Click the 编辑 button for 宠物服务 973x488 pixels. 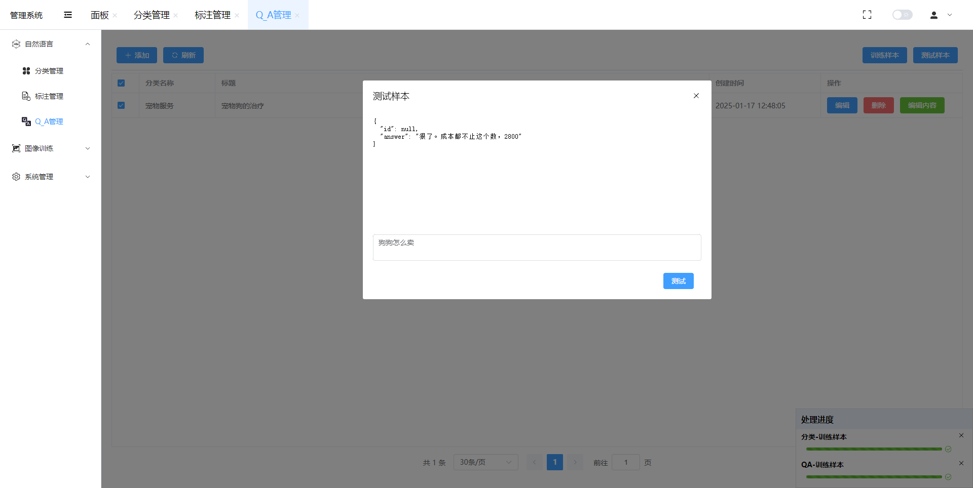click(842, 105)
